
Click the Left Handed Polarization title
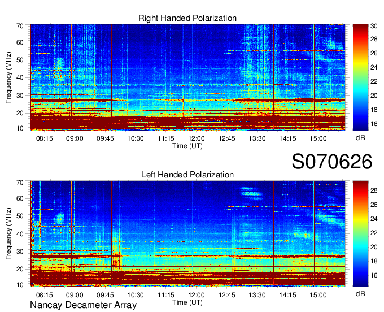[x=187, y=175]
